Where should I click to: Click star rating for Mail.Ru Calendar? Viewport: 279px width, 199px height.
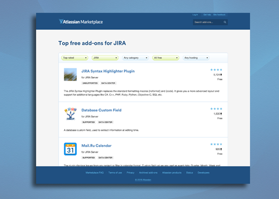pos(216,144)
